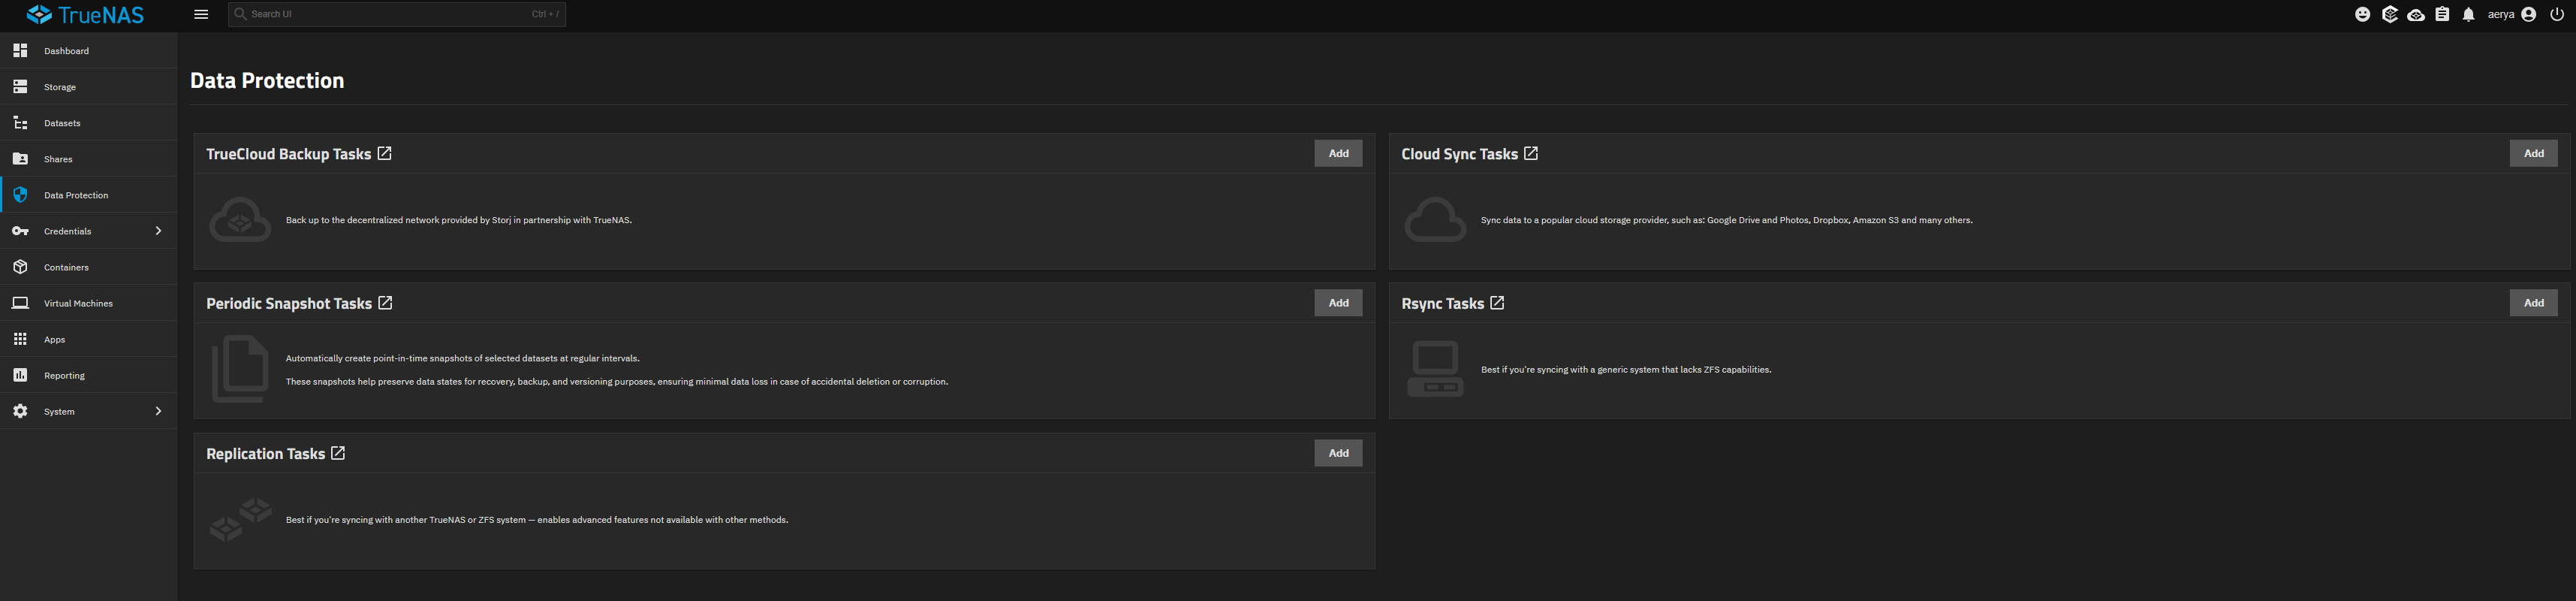Open Periodic Snapshot Tasks external link icon

[385, 303]
